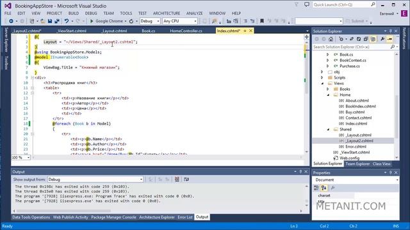Click the Property Pages wrench in Properties panel
This screenshot has height=230, width=410.
[333, 188]
